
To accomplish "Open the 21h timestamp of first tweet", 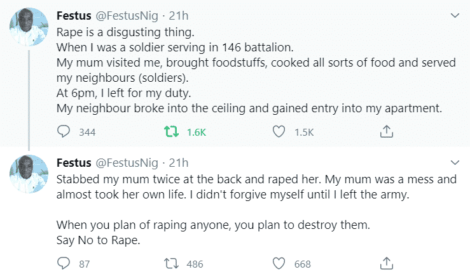I will pos(179,16).
